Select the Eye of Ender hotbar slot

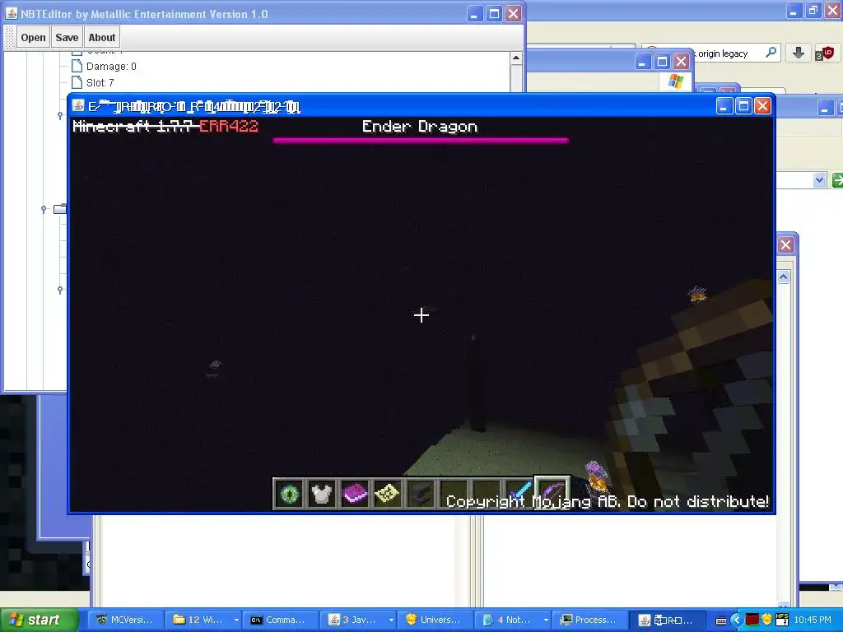pyautogui.click(x=289, y=493)
